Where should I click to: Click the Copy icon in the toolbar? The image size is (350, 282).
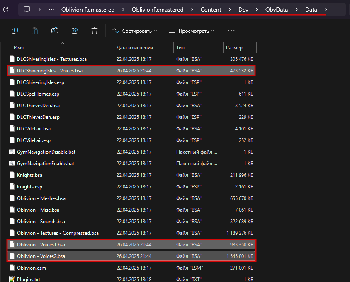15,31
